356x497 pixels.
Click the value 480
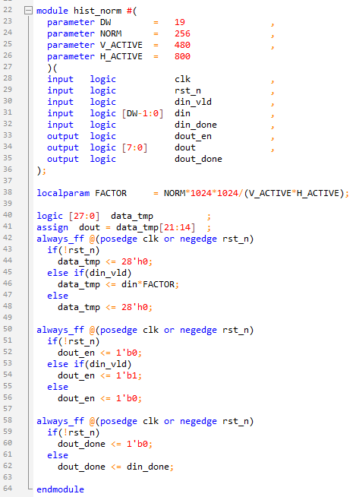pyautogui.click(x=182, y=45)
